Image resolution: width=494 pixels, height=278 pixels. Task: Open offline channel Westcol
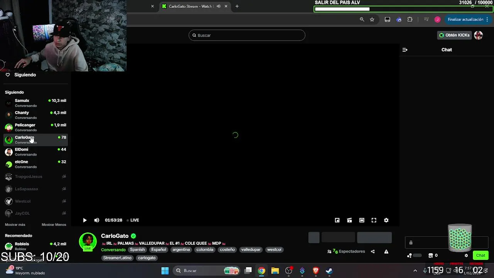pyautogui.click(x=36, y=201)
